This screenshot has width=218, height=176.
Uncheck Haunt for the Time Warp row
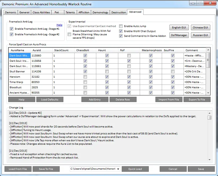(107, 82)
